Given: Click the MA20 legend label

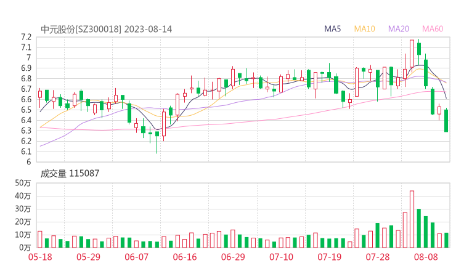Looking at the screenshot, I should click(x=399, y=29).
